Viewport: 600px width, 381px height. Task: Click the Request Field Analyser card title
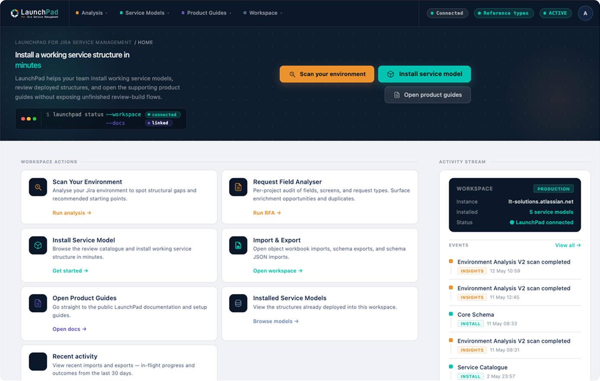[x=287, y=182]
